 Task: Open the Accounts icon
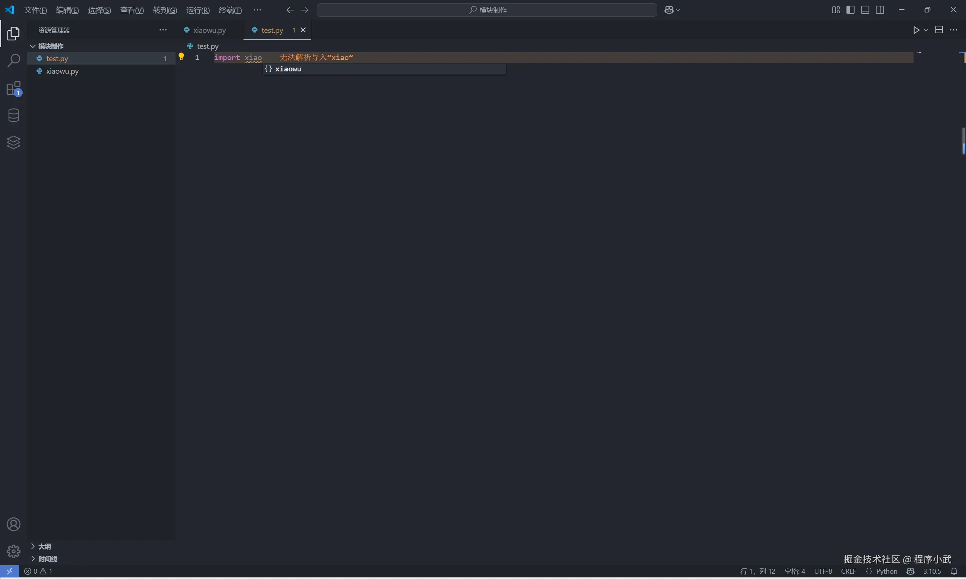[14, 524]
